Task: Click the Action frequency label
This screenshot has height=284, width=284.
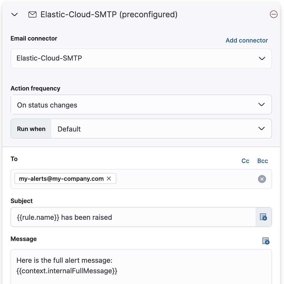Action: point(35,88)
